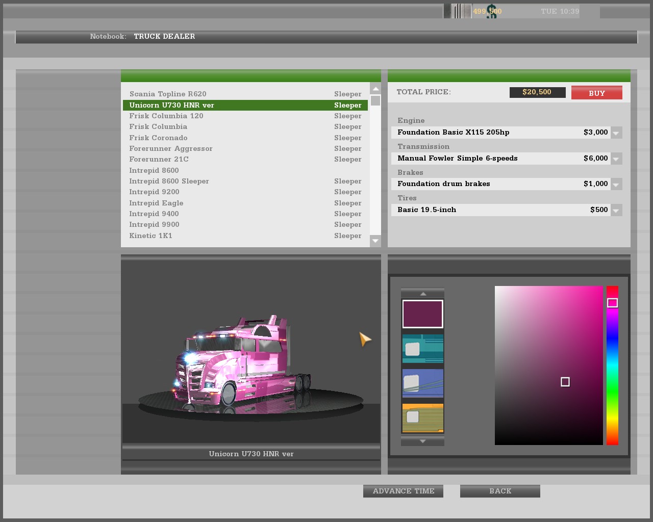Image resolution: width=653 pixels, height=522 pixels.
Task: Expand the Tires options dropdown
Action: pos(616,211)
